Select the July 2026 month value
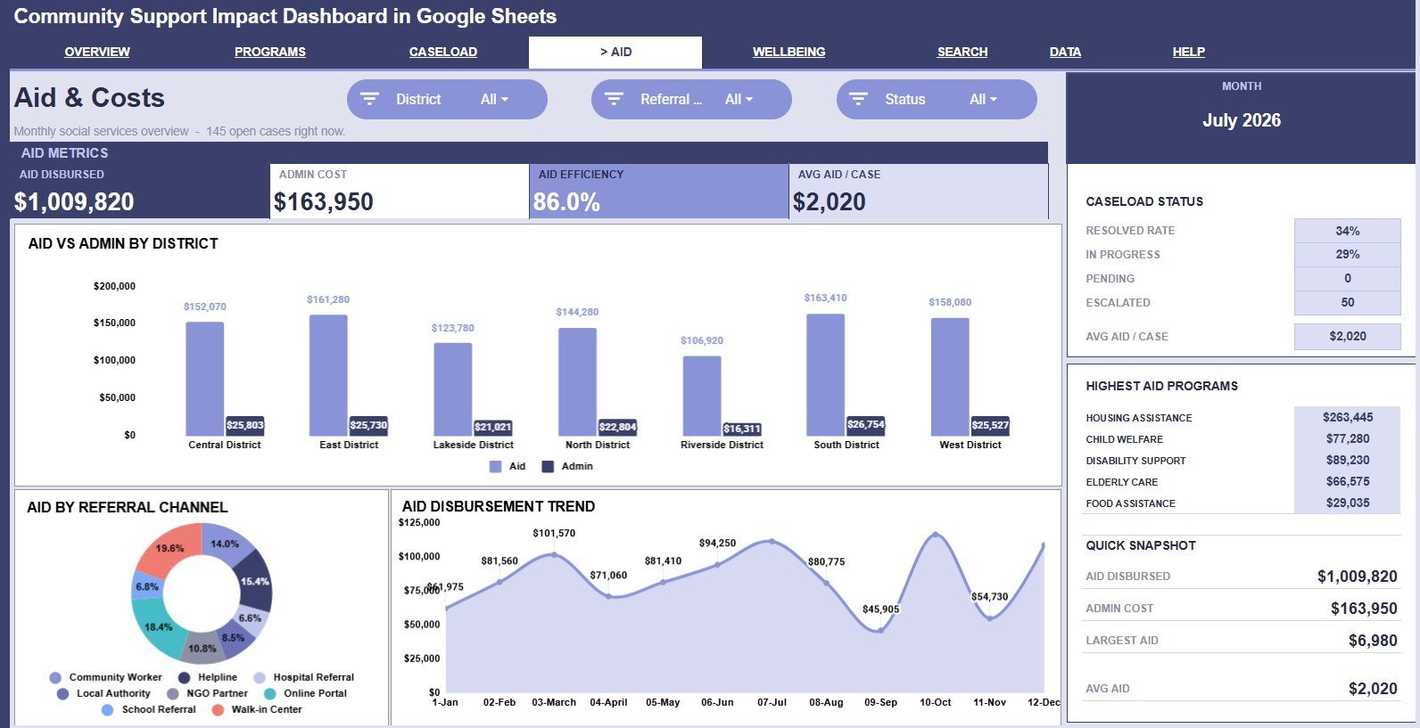1420x728 pixels. click(1241, 120)
